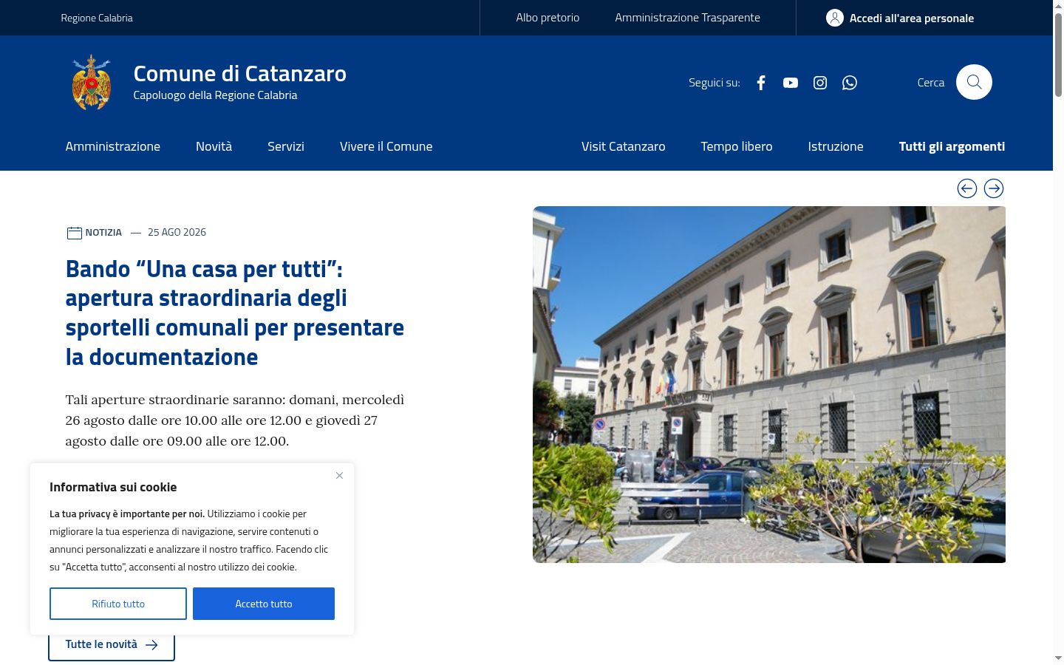Open the Istruzione topic link
Viewport: 1064px width, 665px height.
tap(836, 146)
